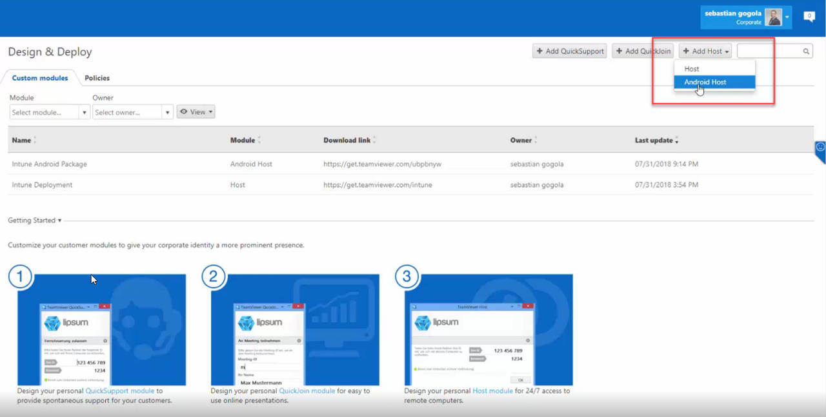Switch to the Policies tab
This screenshot has height=417, width=826.
[97, 78]
